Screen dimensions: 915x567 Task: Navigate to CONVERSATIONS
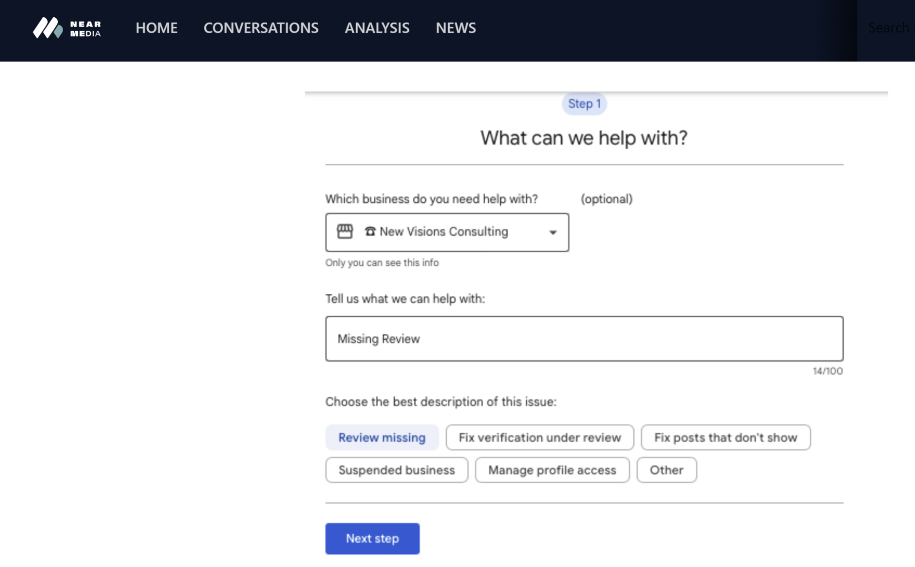click(x=261, y=28)
